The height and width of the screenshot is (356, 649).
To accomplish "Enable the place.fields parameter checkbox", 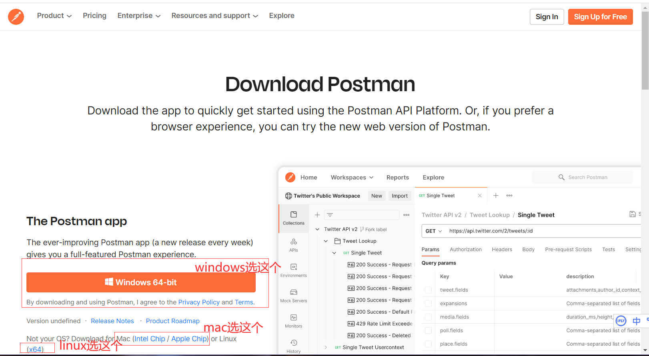I will (x=428, y=344).
